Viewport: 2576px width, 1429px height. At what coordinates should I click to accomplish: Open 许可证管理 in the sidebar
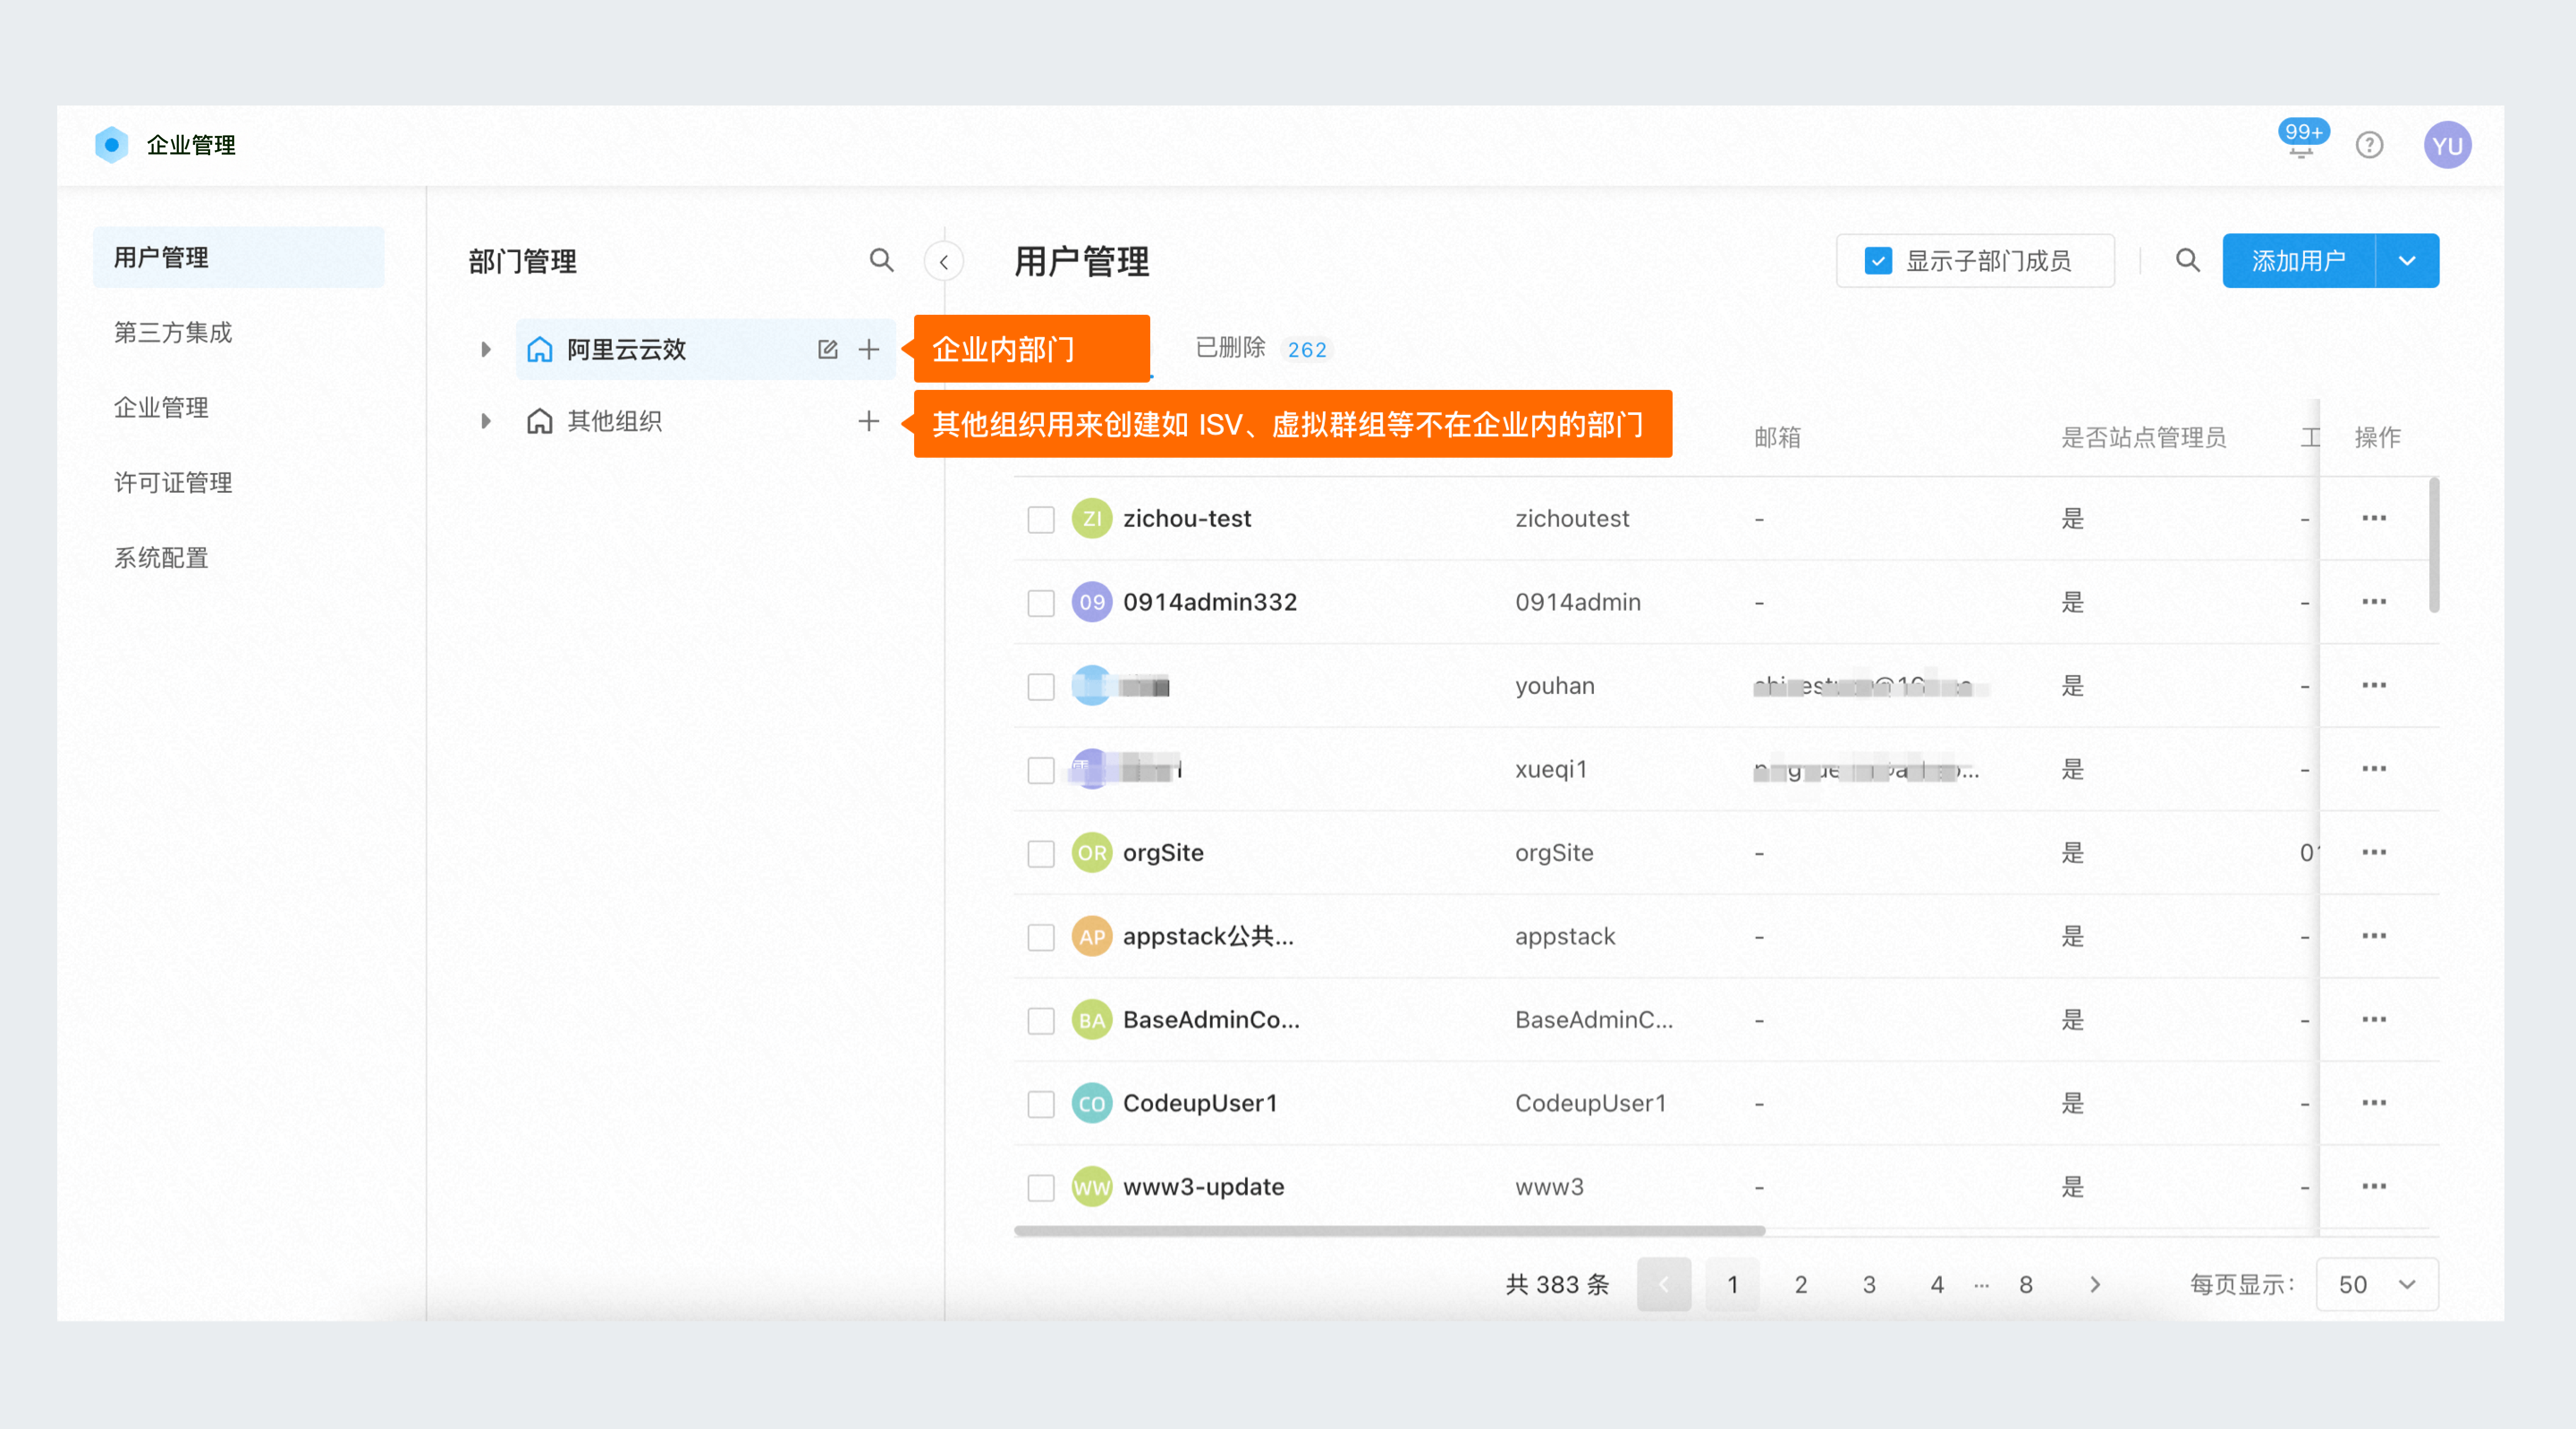click(173, 482)
